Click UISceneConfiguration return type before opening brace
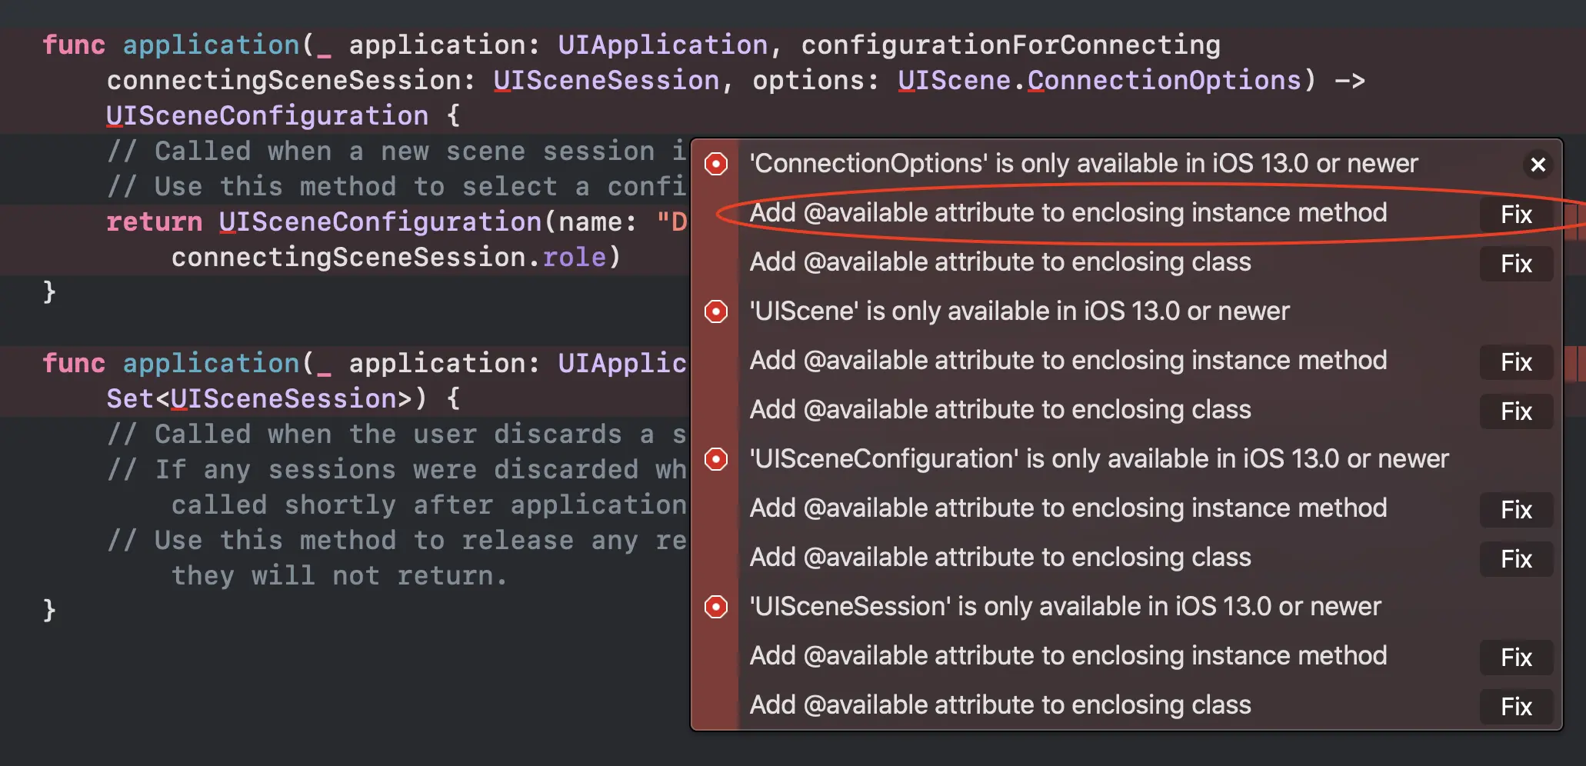Image resolution: width=1586 pixels, height=766 pixels. click(267, 116)
